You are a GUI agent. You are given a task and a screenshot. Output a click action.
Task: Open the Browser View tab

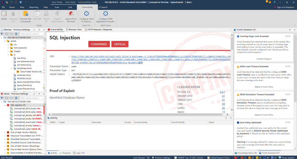pyautogui.click(x=74, y=30)
